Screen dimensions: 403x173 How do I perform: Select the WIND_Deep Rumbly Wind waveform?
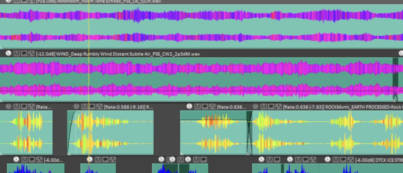click(x=201, y=80)
